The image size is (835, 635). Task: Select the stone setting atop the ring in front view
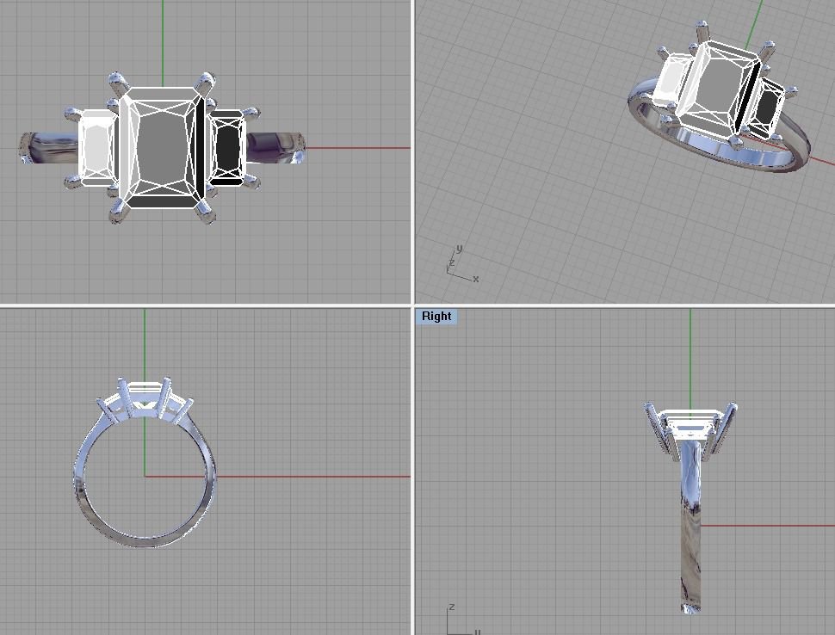145,400
